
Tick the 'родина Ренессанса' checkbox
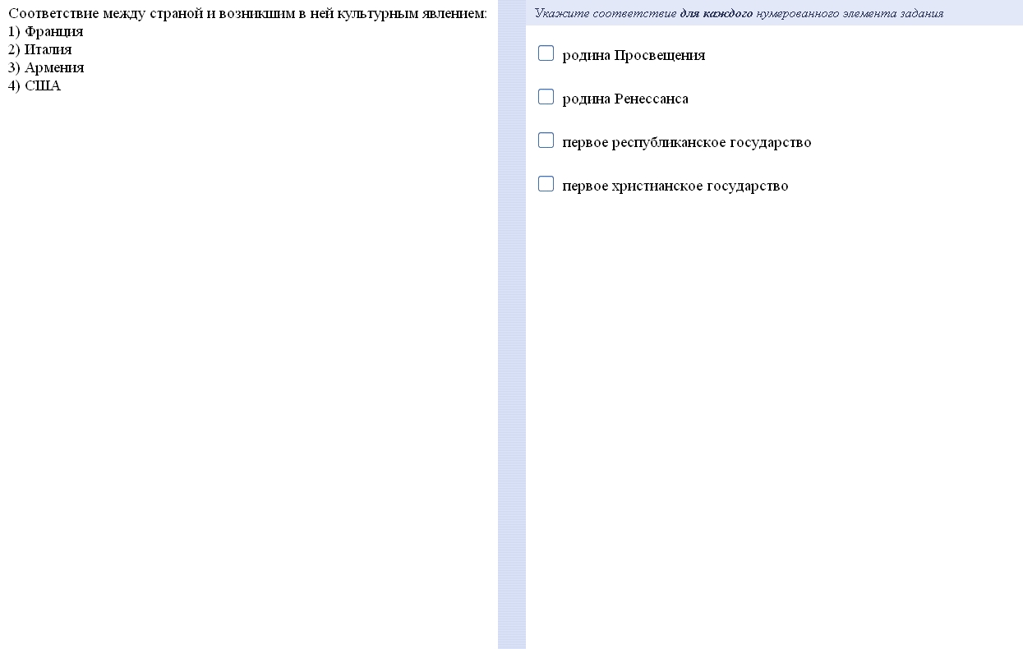point(546,97)
